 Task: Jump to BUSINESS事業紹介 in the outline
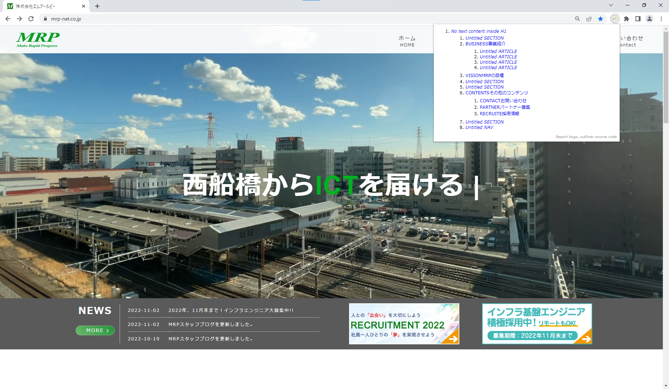485,44
